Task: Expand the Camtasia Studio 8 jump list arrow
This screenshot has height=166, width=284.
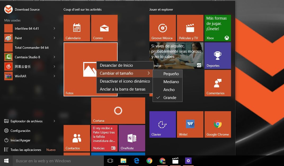Action: click(54, 57)
